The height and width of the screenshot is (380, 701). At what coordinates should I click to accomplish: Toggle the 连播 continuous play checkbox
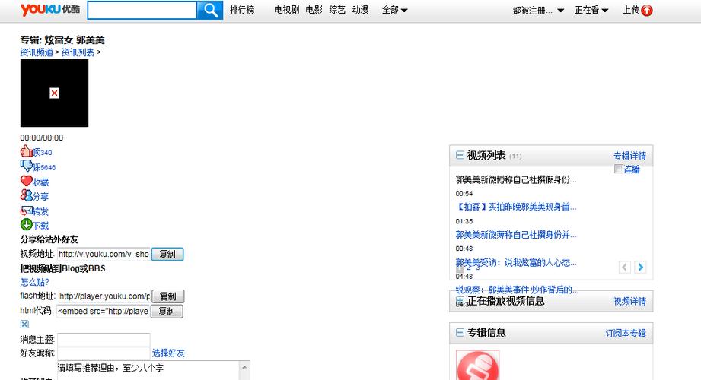(x=619, y=169)
